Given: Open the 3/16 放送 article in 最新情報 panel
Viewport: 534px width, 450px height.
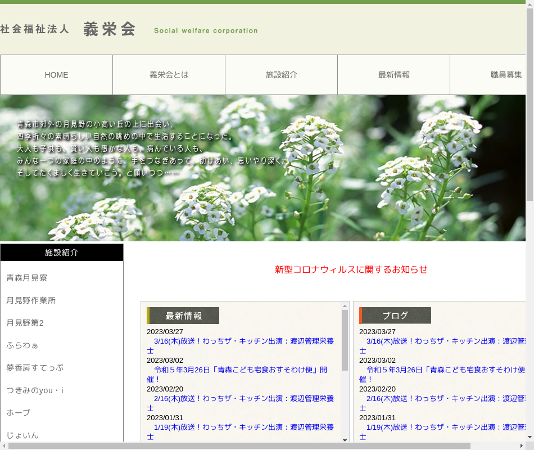Looking at the screenshot, I should [x=242, y=341].
